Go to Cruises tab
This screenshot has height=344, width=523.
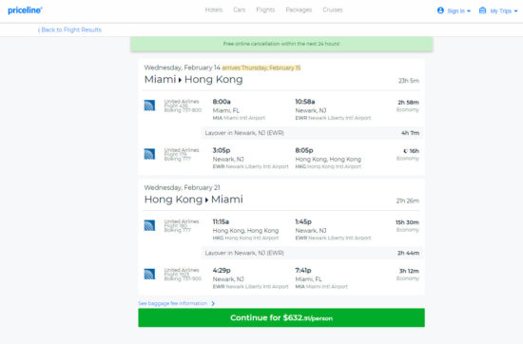pos(333,10)
